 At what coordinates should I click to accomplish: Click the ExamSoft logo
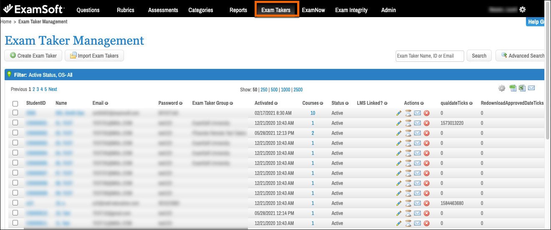(34, 9)
